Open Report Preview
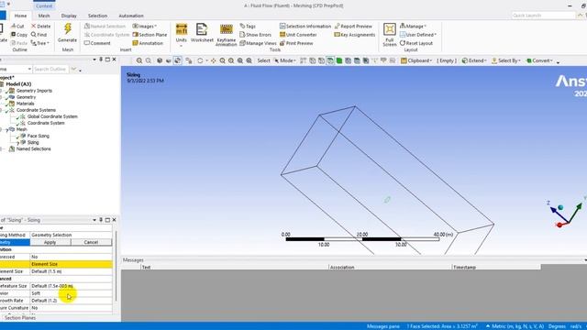Screen dimensions: 587x330 tap(353, 27)
